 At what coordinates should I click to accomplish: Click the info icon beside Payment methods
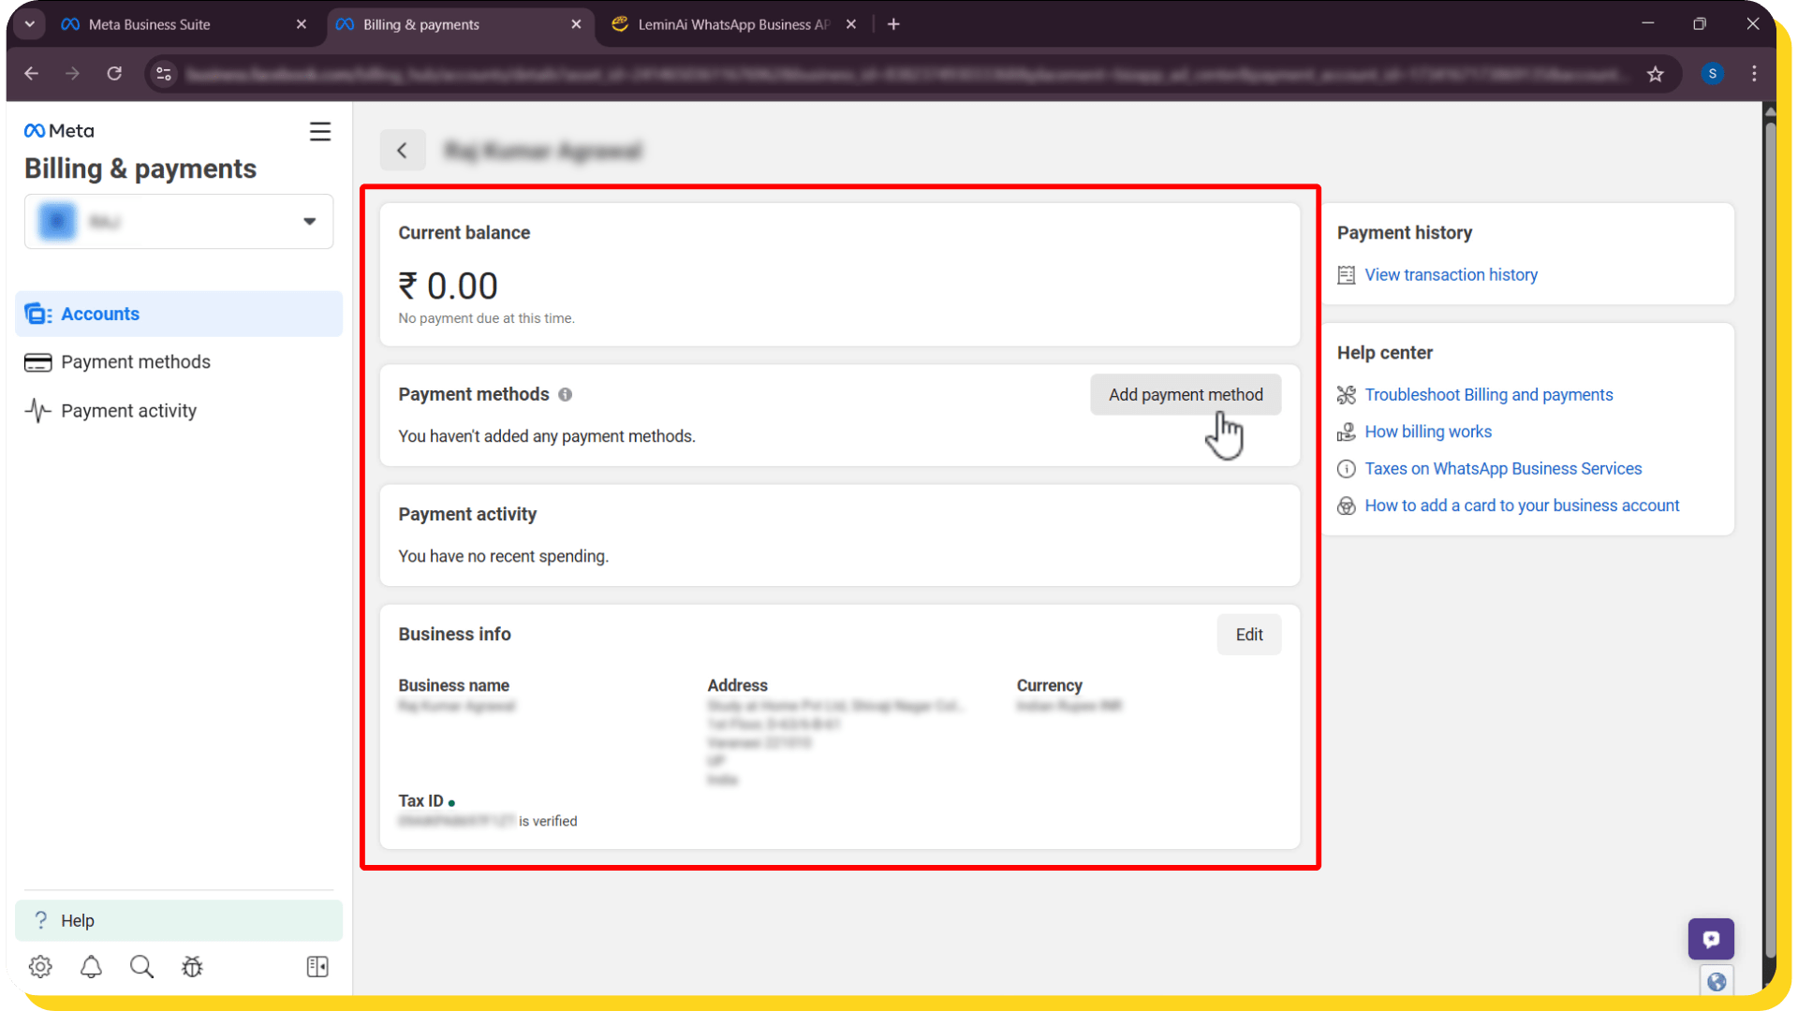566,395
